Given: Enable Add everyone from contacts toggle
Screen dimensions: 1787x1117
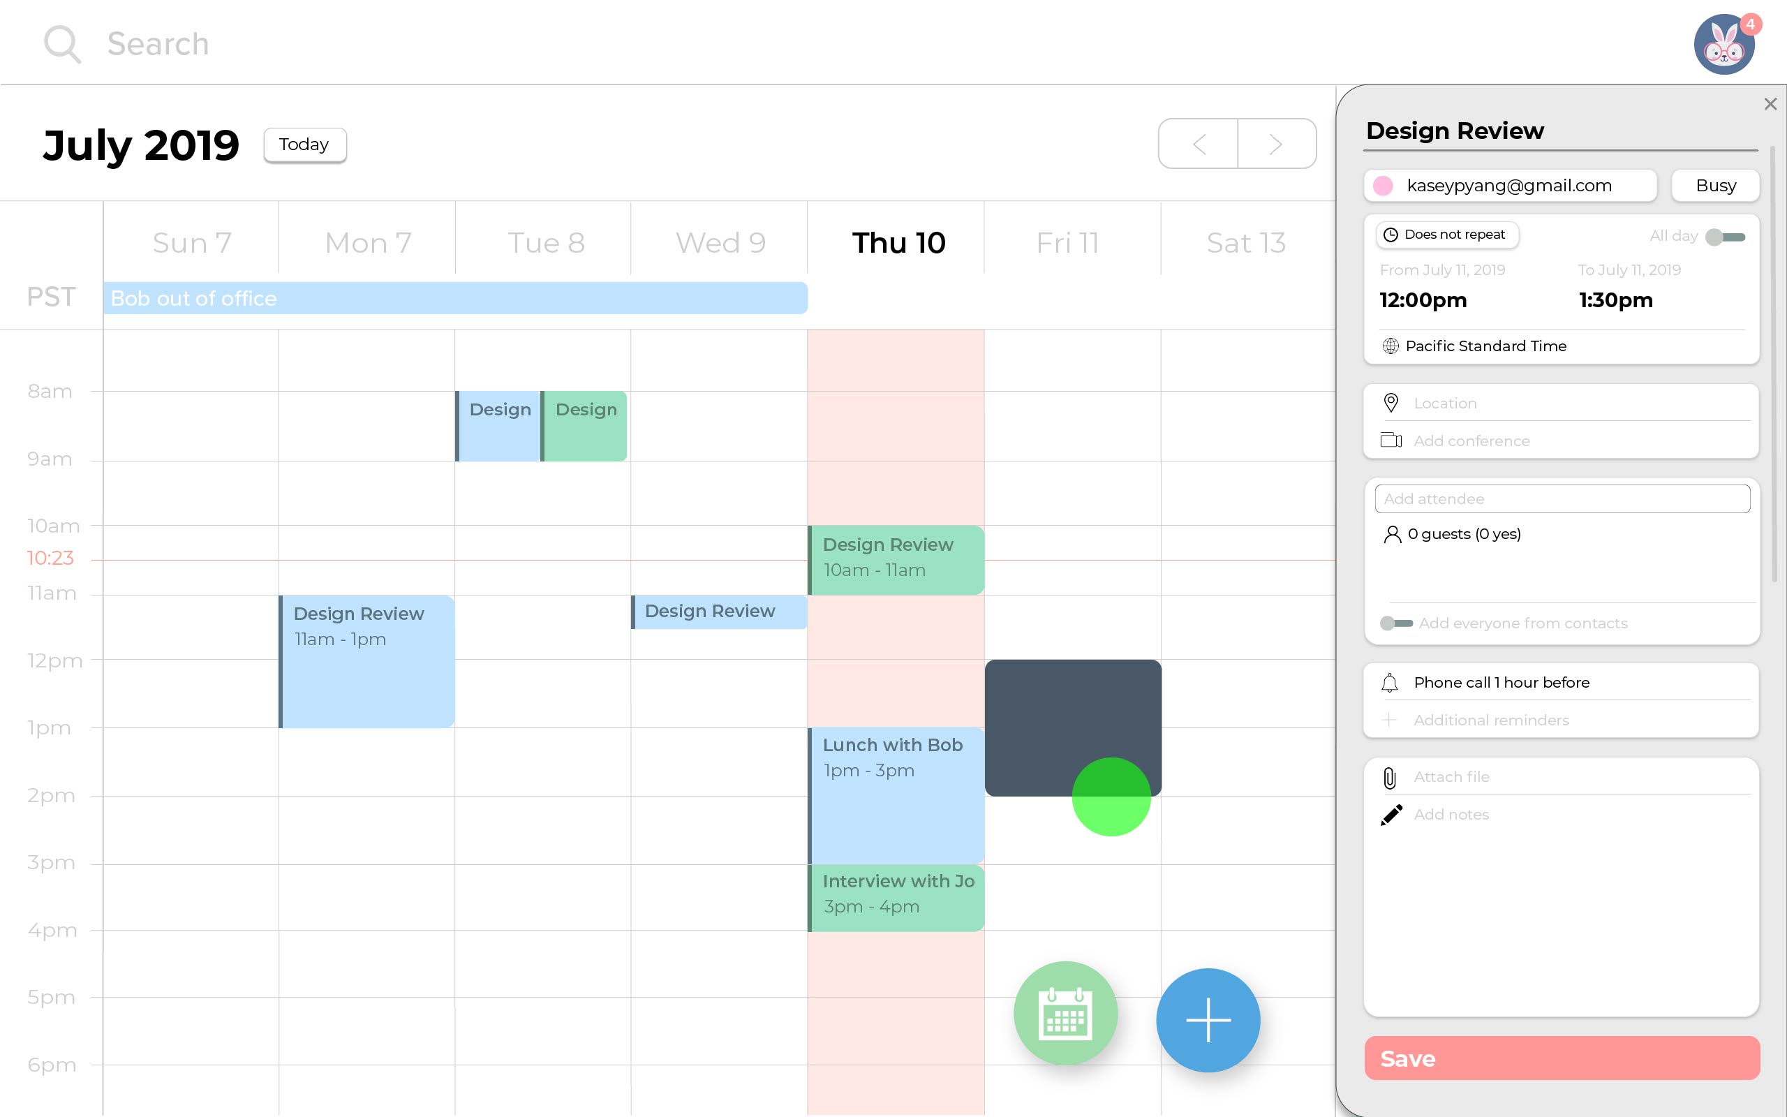Looking at the screenshot, I should click(x=1395, y=623).
